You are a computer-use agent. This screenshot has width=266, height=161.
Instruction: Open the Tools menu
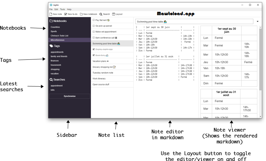pos(63,9)
